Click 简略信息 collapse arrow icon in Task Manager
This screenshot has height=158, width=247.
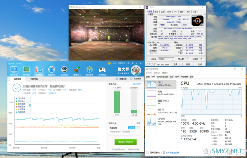[147, 153]
